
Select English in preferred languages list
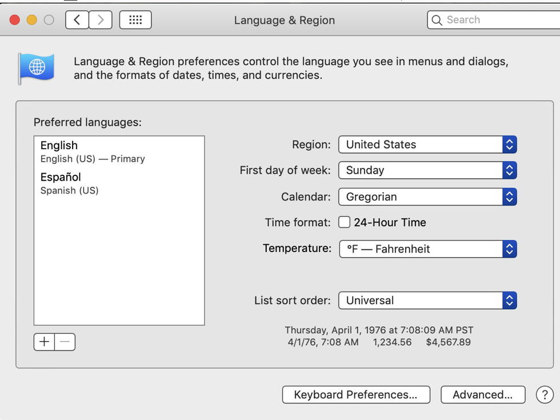click(x=119, y=152)
